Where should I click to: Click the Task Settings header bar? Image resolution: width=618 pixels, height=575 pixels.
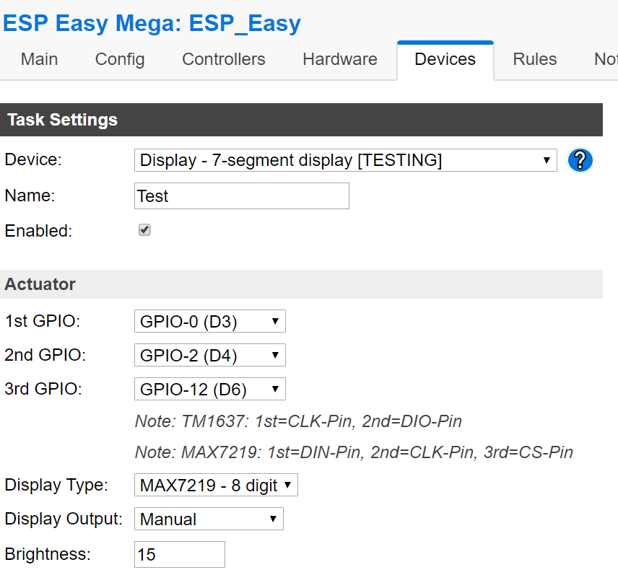(301, 120)
